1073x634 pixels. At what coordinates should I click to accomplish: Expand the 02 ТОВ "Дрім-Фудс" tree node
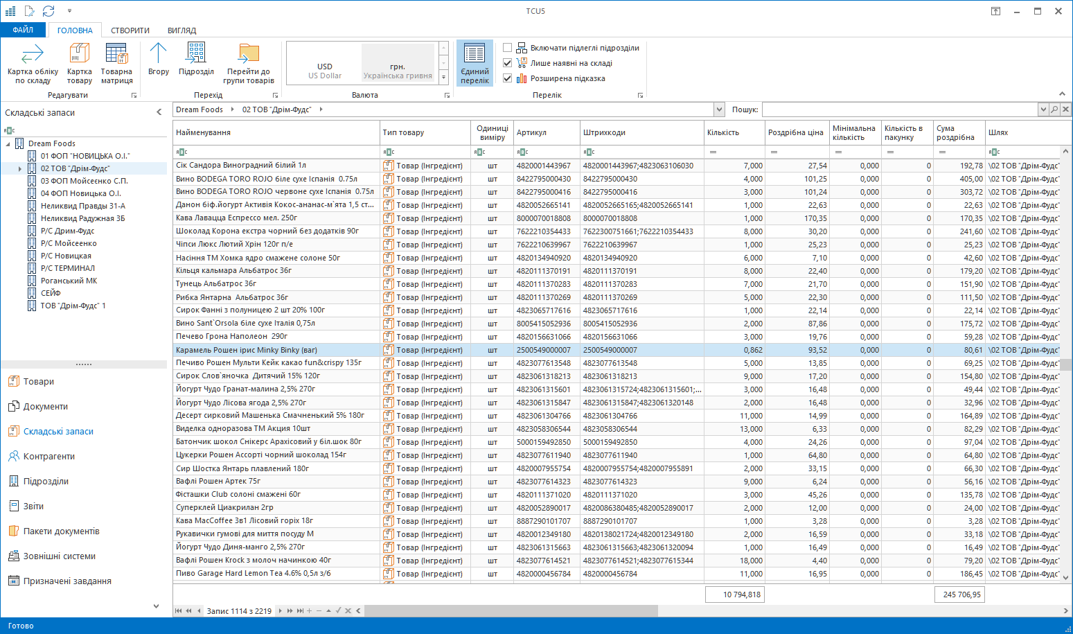coord(20,168)
